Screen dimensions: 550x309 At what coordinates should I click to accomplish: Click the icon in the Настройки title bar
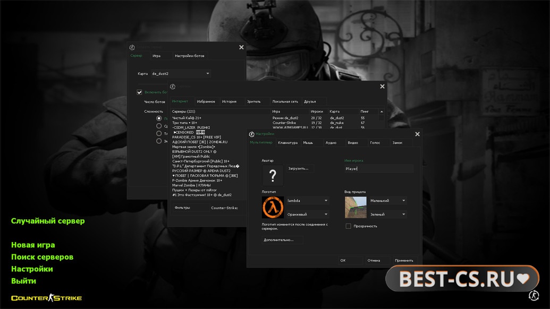click(x=251, y=134)
